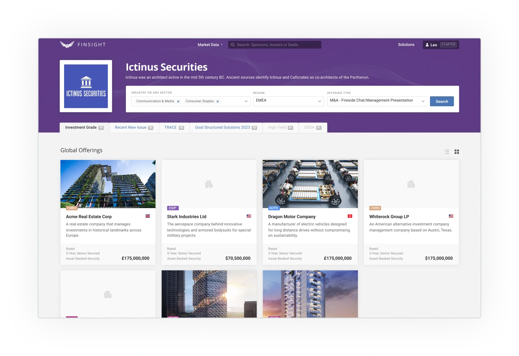This screenshot has height=356, width=519.
Task: Remove the Communication & Media filter tag
Action: click(178, 101)
